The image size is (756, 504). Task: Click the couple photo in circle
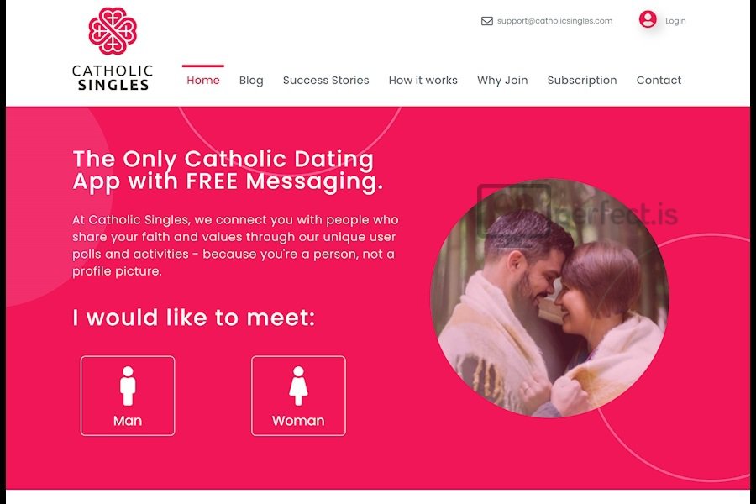[549, 298]
